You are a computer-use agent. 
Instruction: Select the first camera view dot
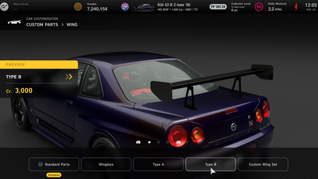click(149, 142)
